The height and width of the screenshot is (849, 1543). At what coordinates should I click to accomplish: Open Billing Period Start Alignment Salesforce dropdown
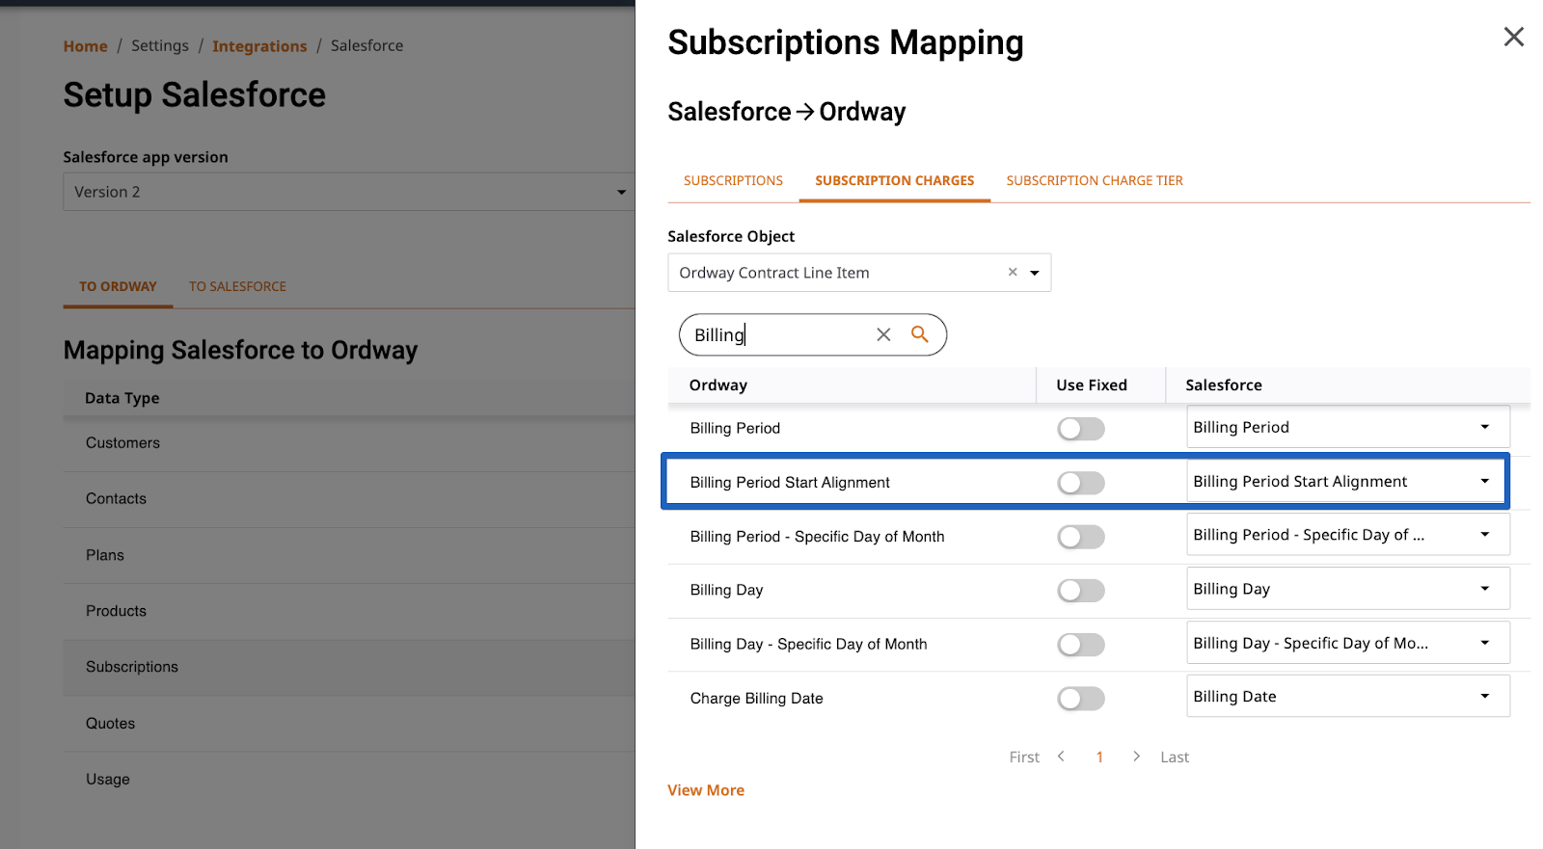tap(1348, 481)
